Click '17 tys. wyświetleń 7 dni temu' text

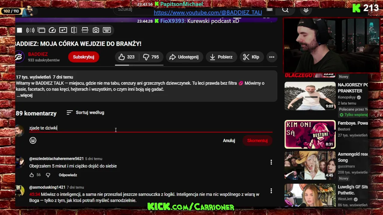point(45,77)
